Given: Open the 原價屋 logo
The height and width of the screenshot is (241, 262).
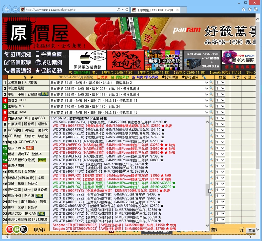Looking at the screenshot, I should (36, 33).
